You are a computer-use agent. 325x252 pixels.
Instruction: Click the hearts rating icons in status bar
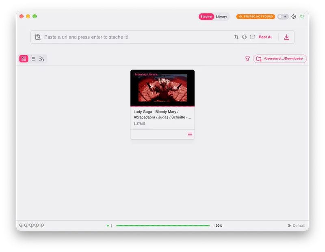32,226
